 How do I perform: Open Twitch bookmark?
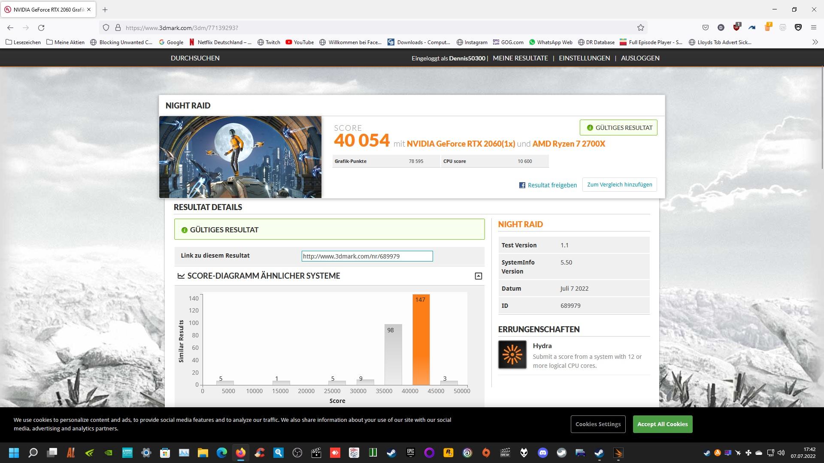pyautogui.click(x=269, y=42)
